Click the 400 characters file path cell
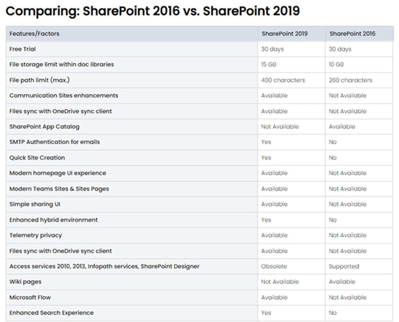 tap(283, 80)
